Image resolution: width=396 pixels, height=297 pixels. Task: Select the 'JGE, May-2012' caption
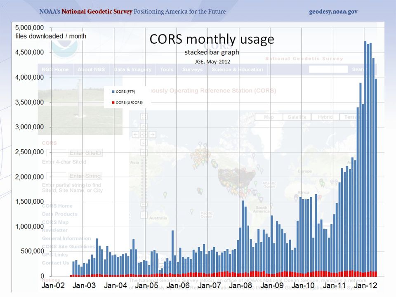pyautogui.click(x=212, y=61)
